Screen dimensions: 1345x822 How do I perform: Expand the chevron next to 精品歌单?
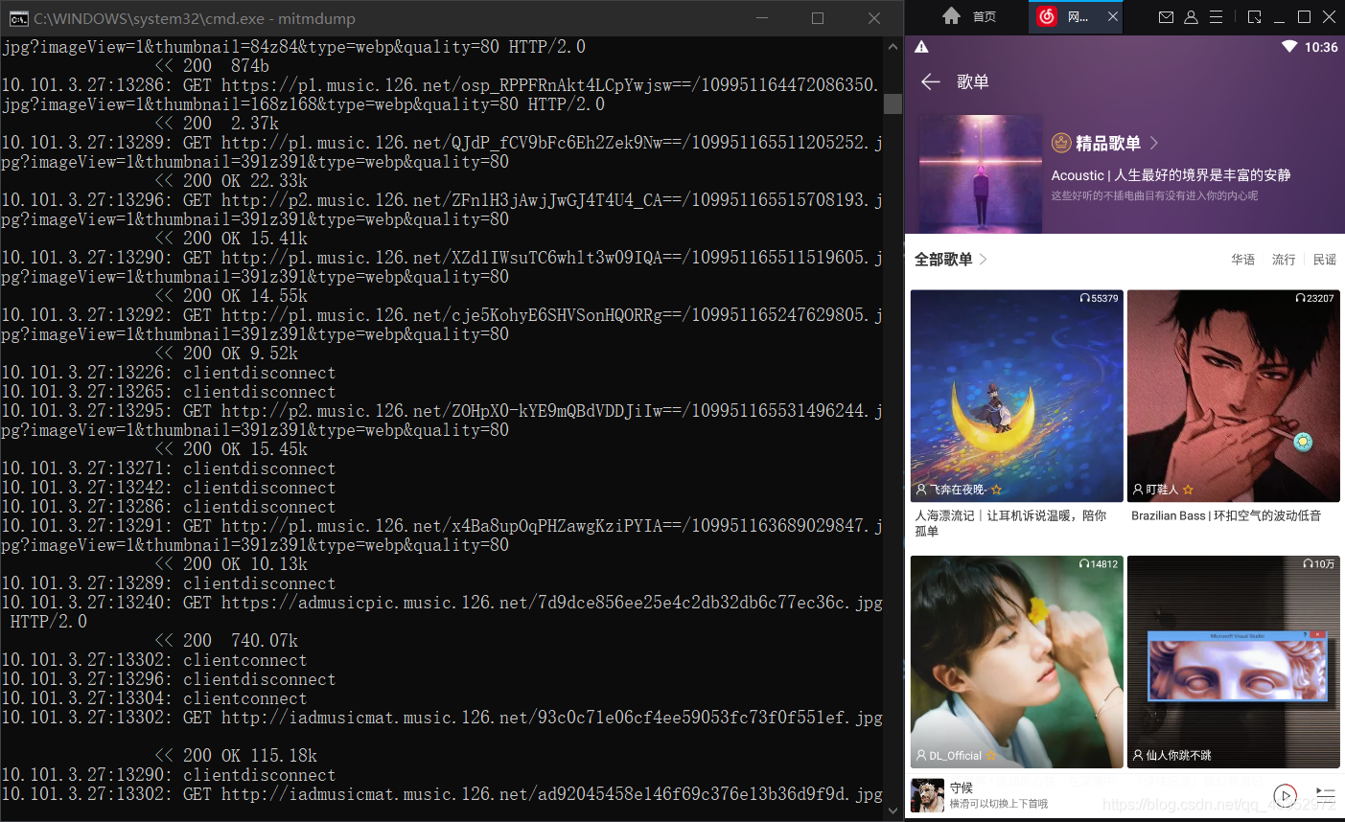(x=1154, y=143)
